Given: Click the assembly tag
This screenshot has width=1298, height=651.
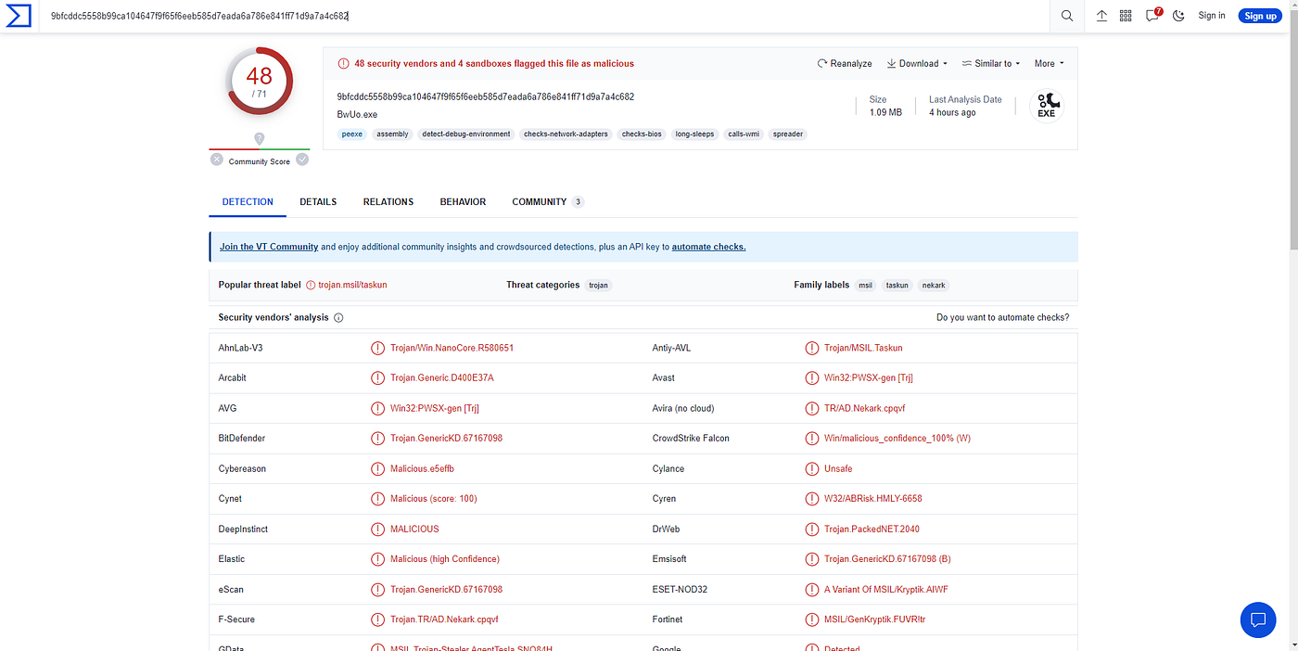Looking at the screenshot, I should tap(392, 134).
